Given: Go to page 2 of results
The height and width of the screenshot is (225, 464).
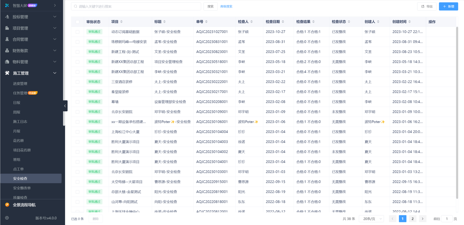Looking at the screenshot, I should (x=412, y=218).
